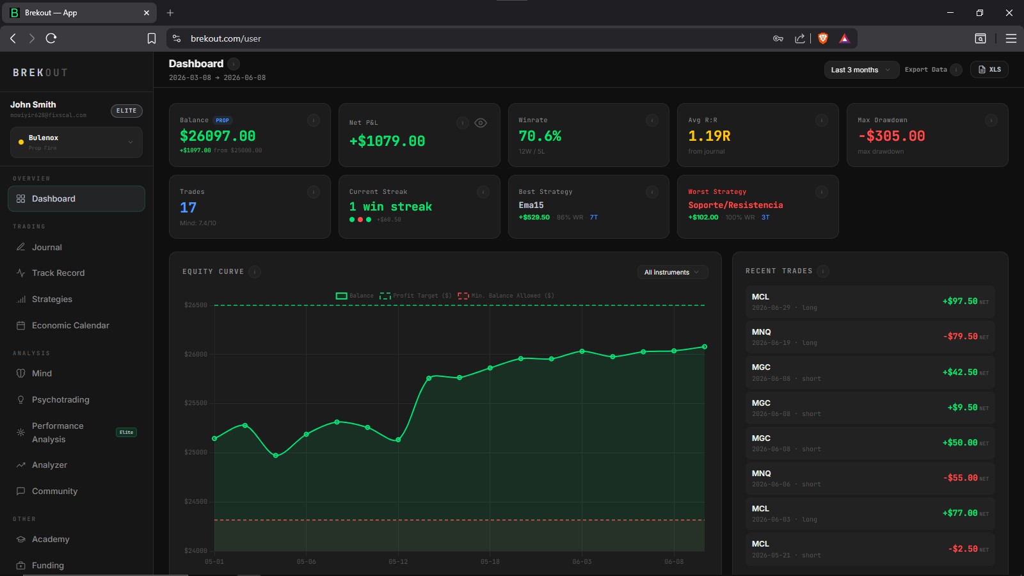
Task: Click the Best Strategy info icon
Action: tap(652, 192)
